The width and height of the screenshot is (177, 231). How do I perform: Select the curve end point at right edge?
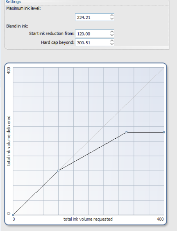pyautogui.click(x=164, y=132)
